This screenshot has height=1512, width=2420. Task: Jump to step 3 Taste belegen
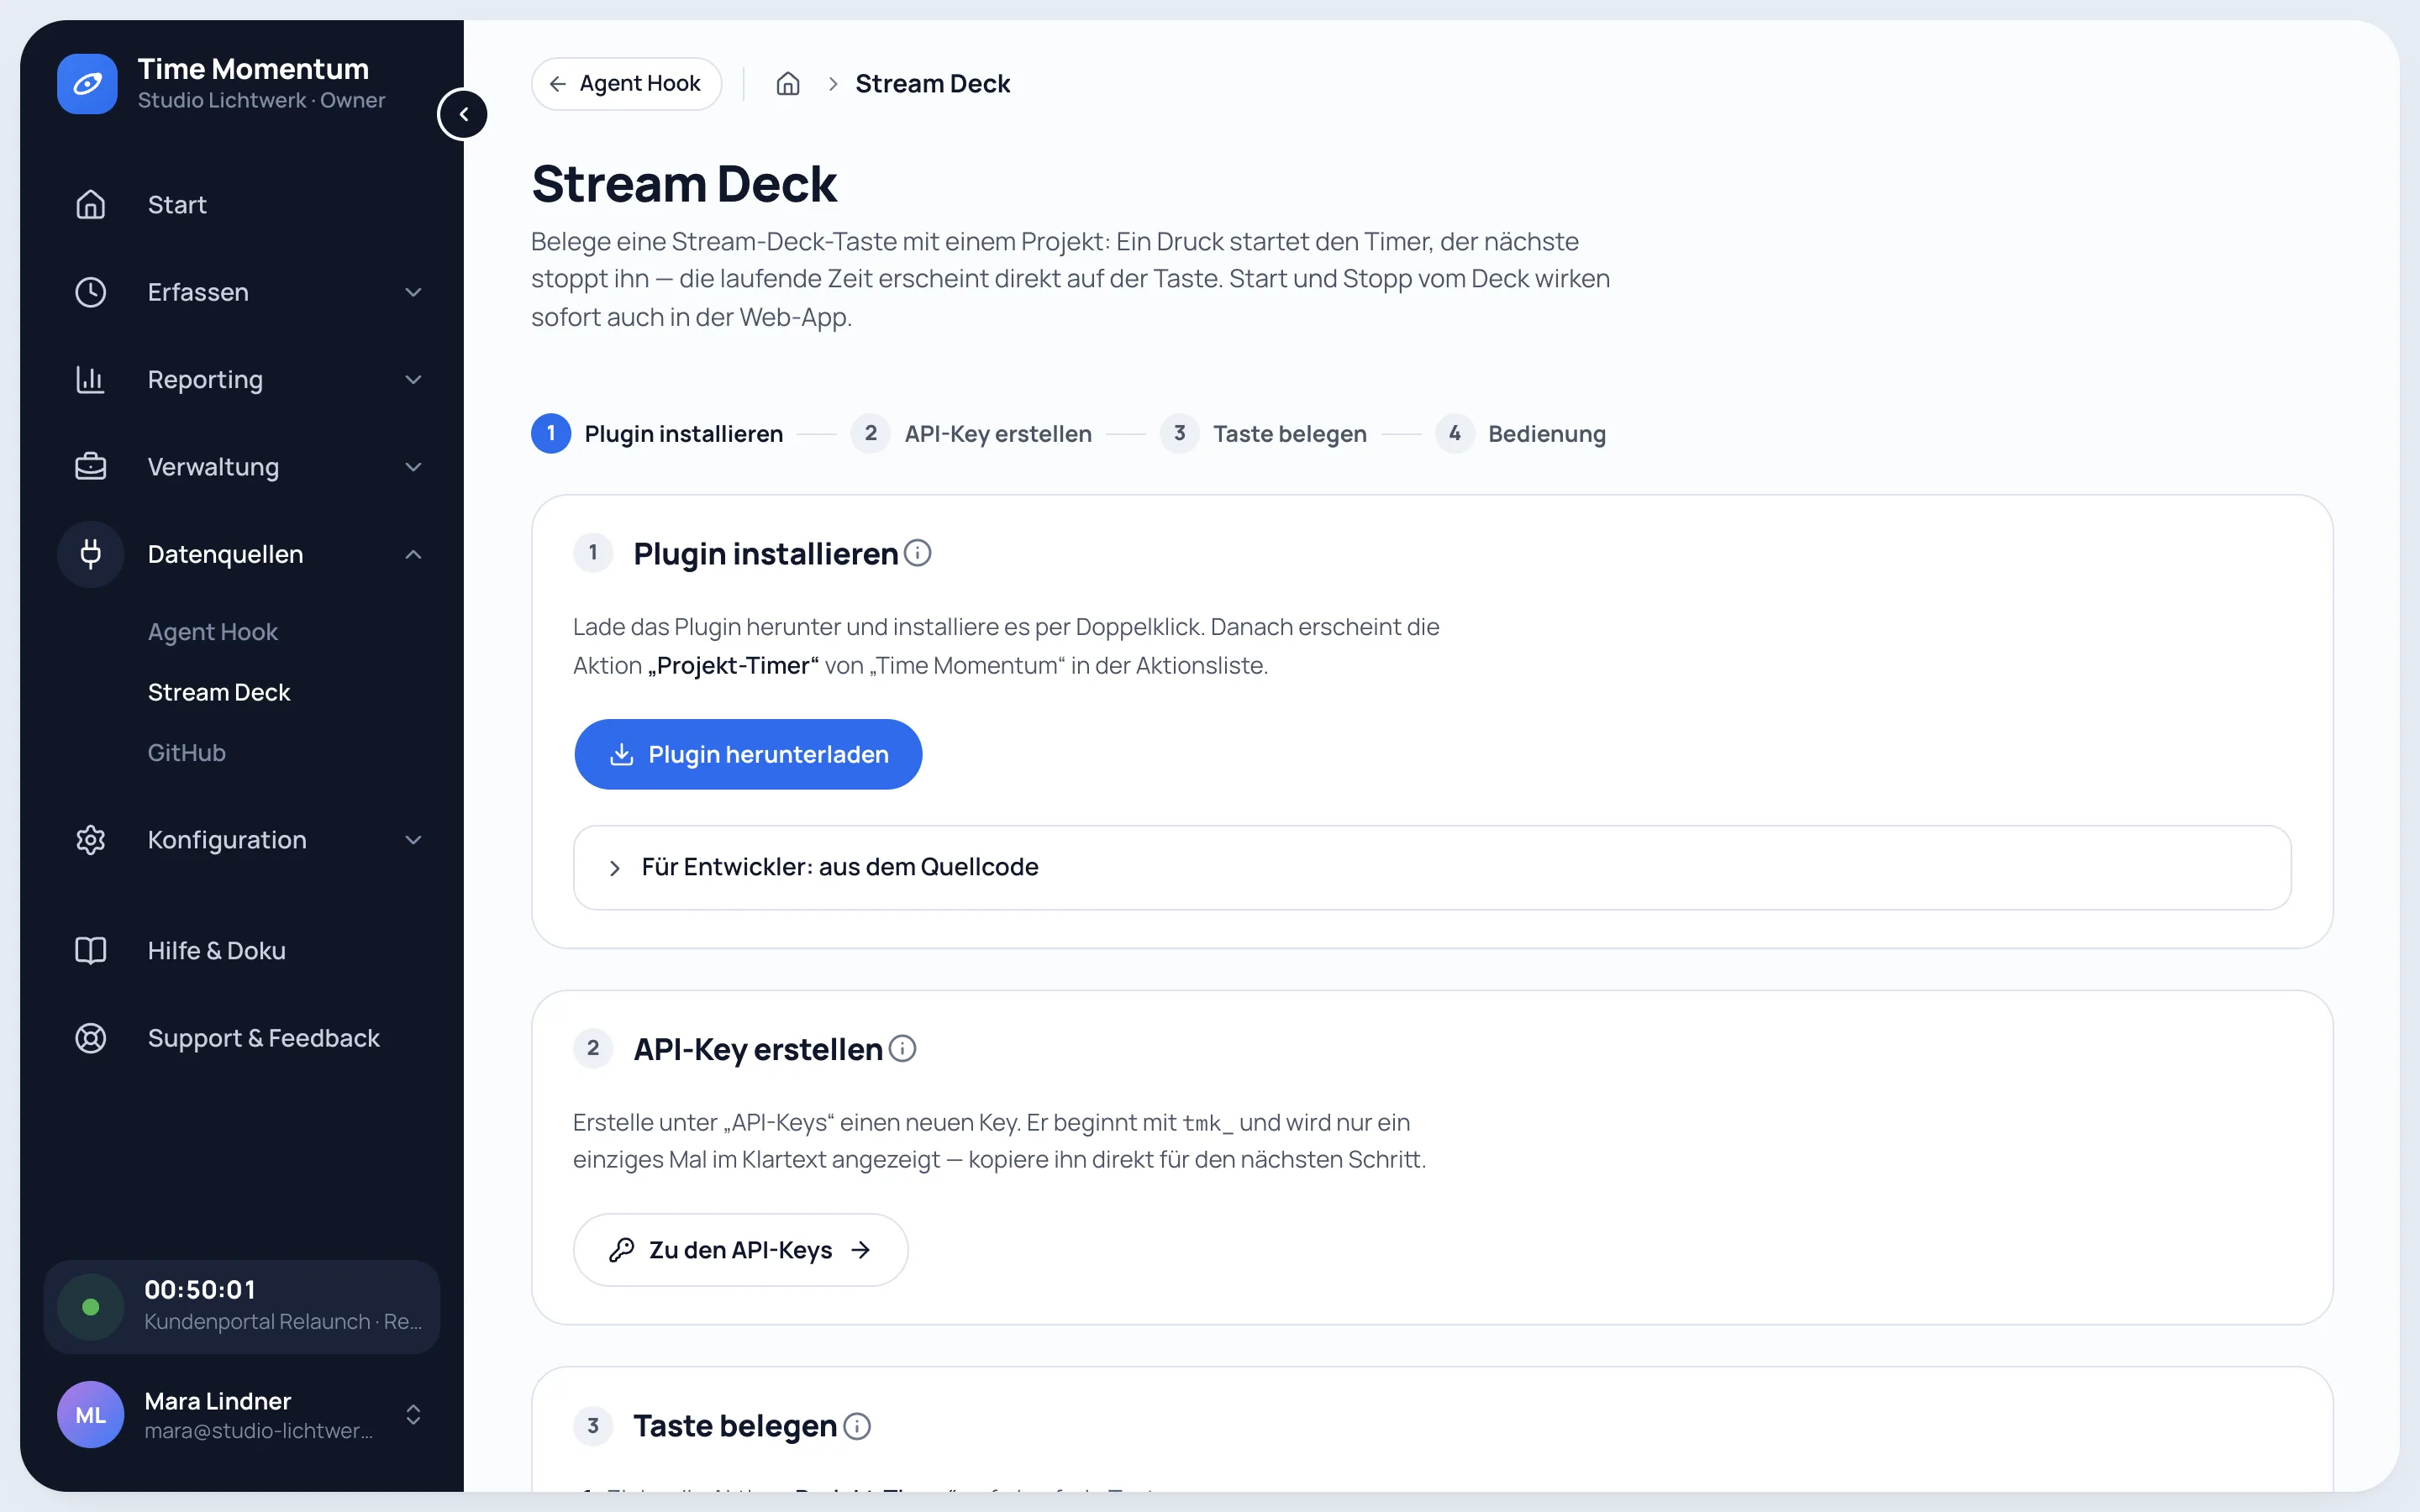tap(1263, 434)
